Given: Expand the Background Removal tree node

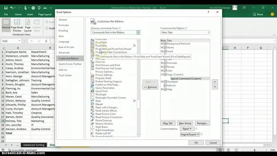Looking at the screenshot, I should (162, 43).
